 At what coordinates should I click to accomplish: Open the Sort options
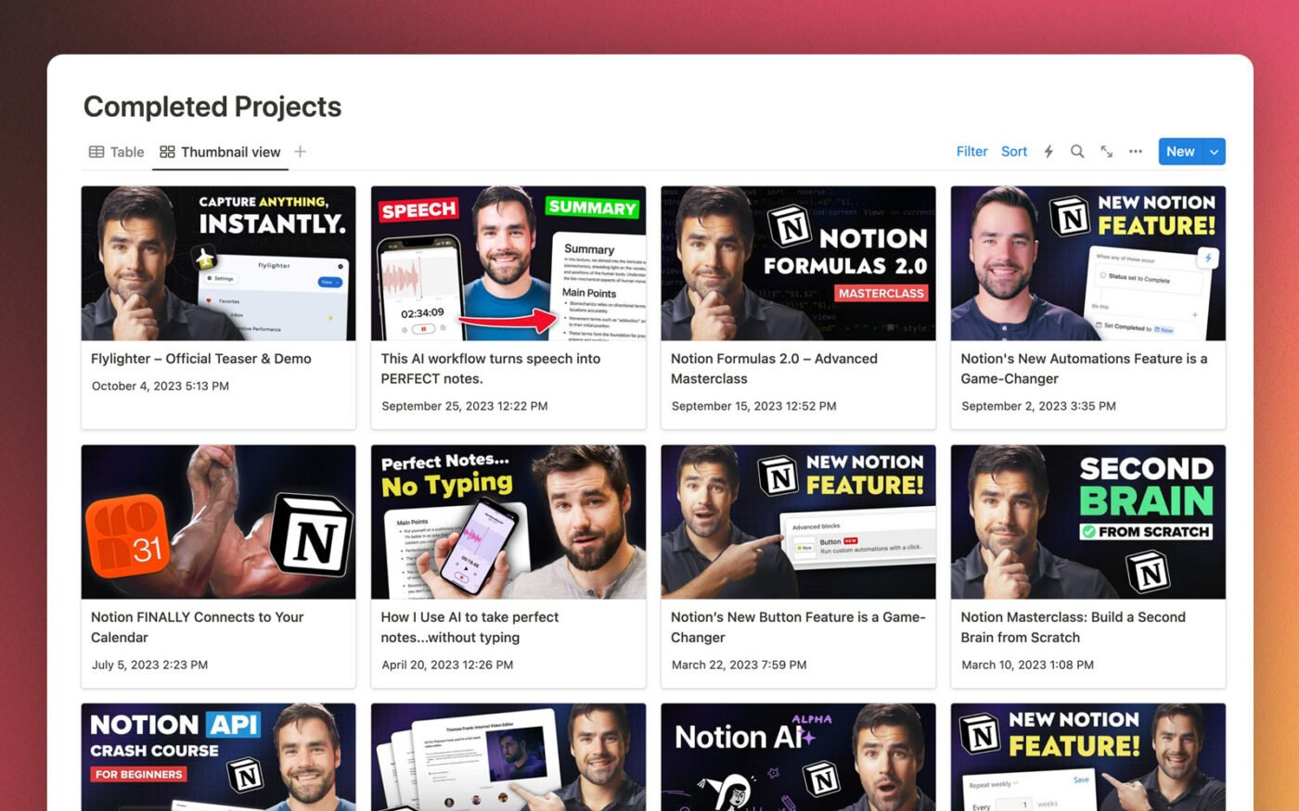[1013, 151]
